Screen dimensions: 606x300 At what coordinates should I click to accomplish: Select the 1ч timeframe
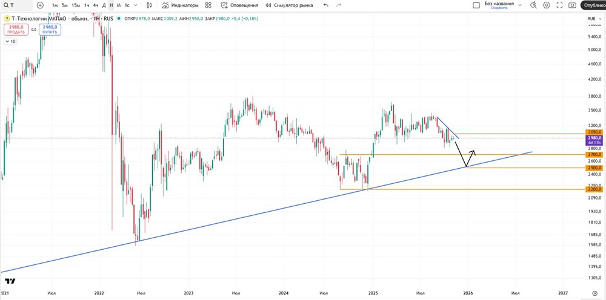point(87,5)
